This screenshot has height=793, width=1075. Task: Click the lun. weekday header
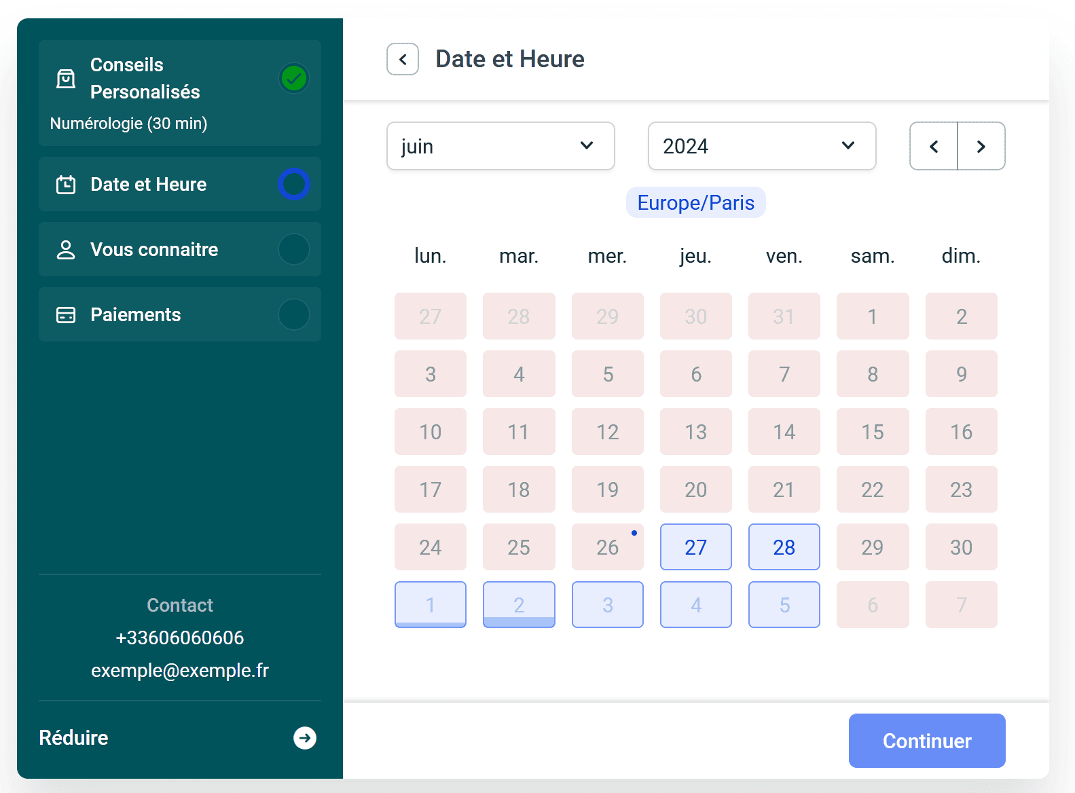(431, 256)
